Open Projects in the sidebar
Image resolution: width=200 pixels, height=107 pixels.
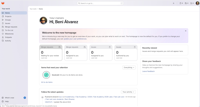[x=8, y=16]
